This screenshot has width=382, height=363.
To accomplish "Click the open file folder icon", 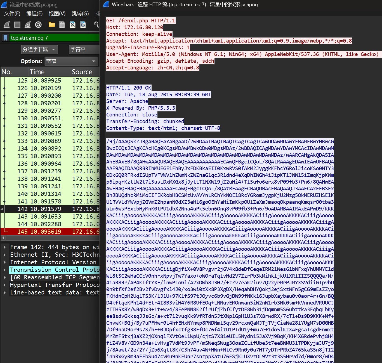I will (x=51, y=25).
